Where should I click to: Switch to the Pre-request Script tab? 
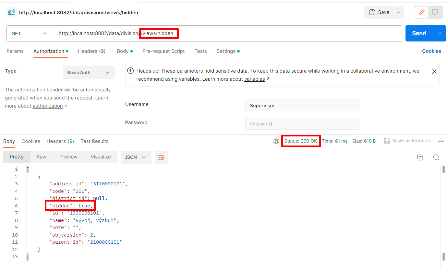[x=163, y=51]
